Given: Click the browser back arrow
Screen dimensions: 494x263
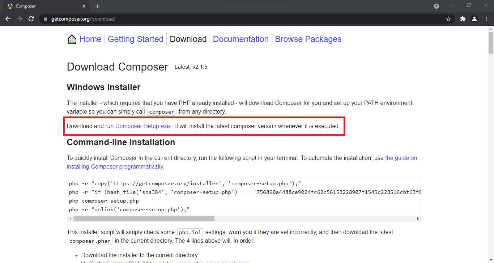Looking at the screenshot, I should (x=8, y=19).
